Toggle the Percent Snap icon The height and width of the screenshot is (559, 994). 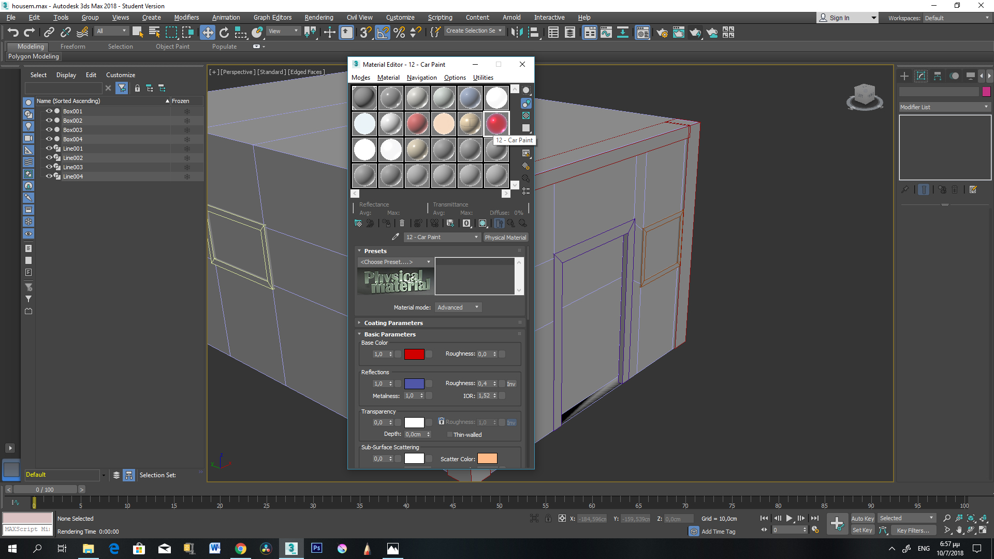399,33
